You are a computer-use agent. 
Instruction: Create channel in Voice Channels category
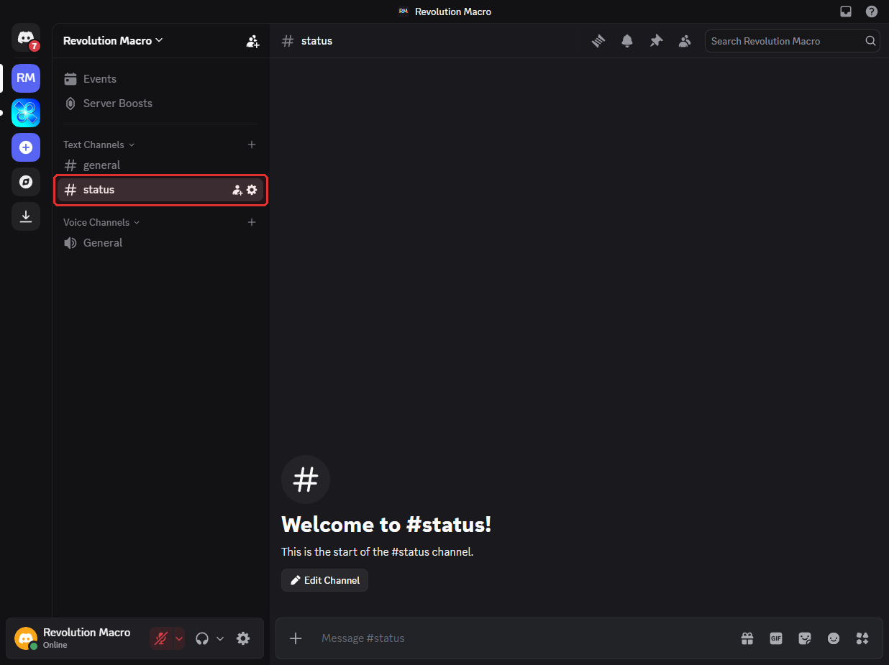[252, 222]
